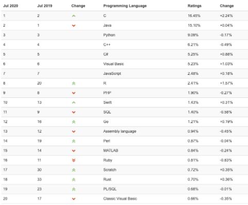Click the Assembly language entry
248x205 pixels.
[120, 131]
